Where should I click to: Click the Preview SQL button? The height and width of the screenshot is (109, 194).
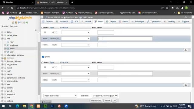pos(96,101)
